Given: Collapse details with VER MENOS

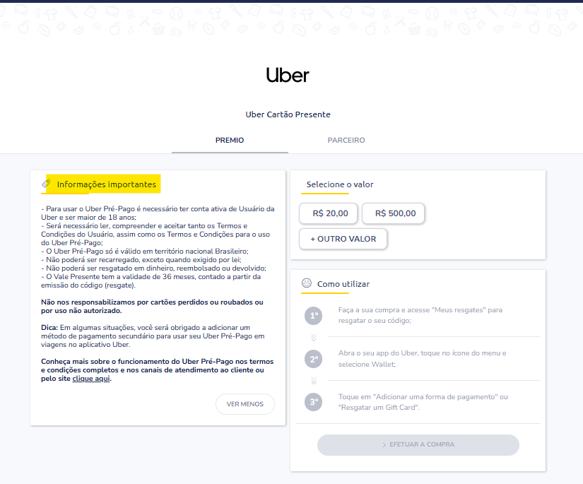Looking at the screenshot, I should [245, 404].
